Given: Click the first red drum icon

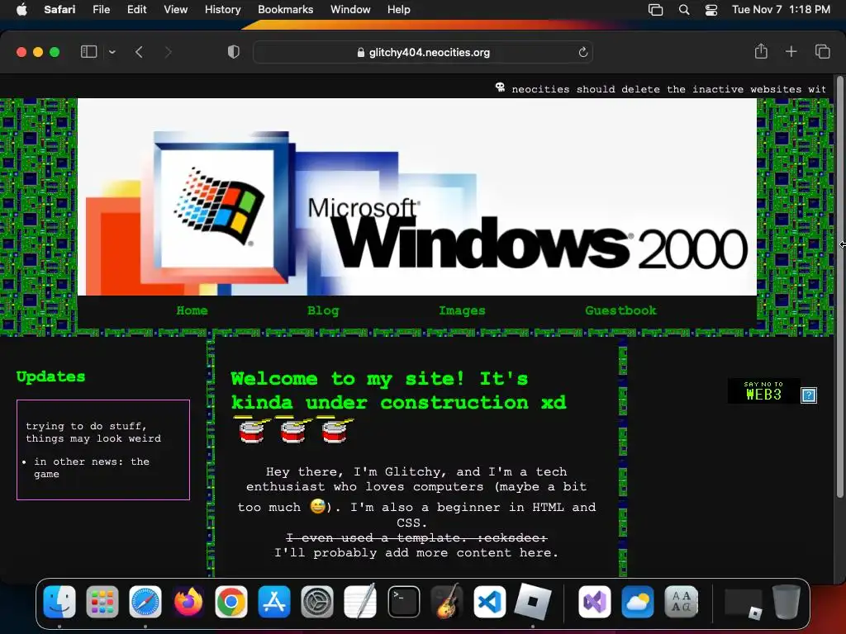Looking at the screenshot, I should (x=251, y=429).
